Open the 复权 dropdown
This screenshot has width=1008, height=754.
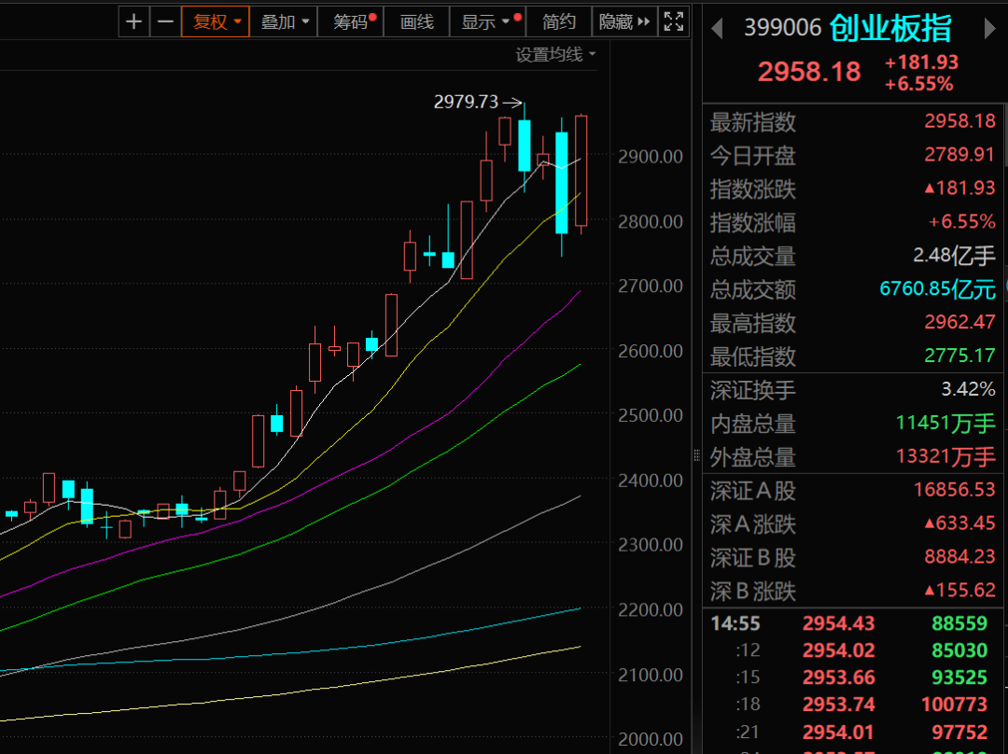coord(217,21)
